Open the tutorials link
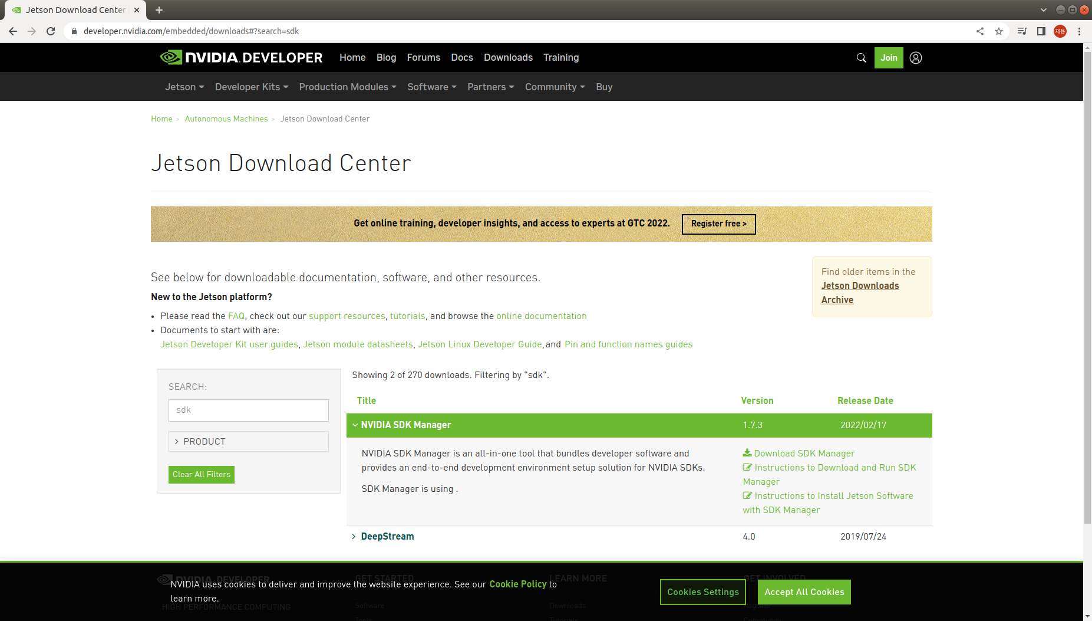The image size is (1092, 621). point(407,316)
